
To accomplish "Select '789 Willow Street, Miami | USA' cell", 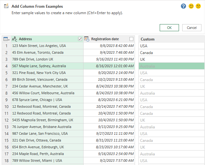I will (47, 161).
